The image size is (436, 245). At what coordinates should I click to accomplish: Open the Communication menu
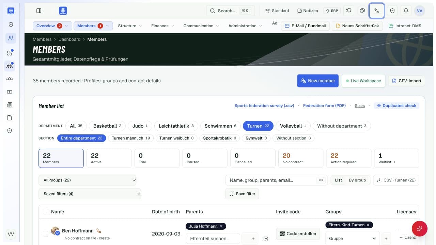tap(202, 26)
